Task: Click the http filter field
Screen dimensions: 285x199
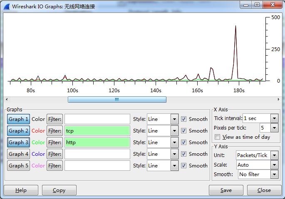Action: coord(97,142)
